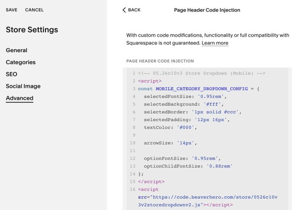Click the PAGE HEADER CODE INJECTION label
This screenshot has height=210, width=303.
point(160,61)
